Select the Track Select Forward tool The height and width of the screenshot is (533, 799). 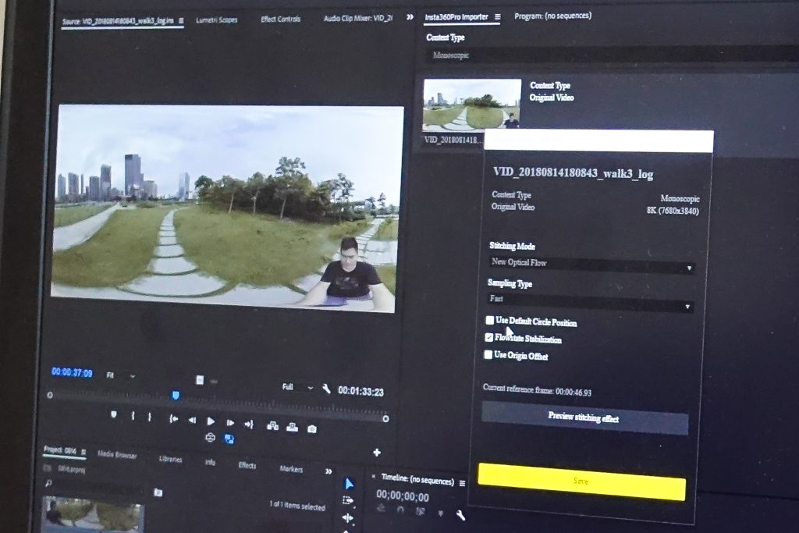348,500
